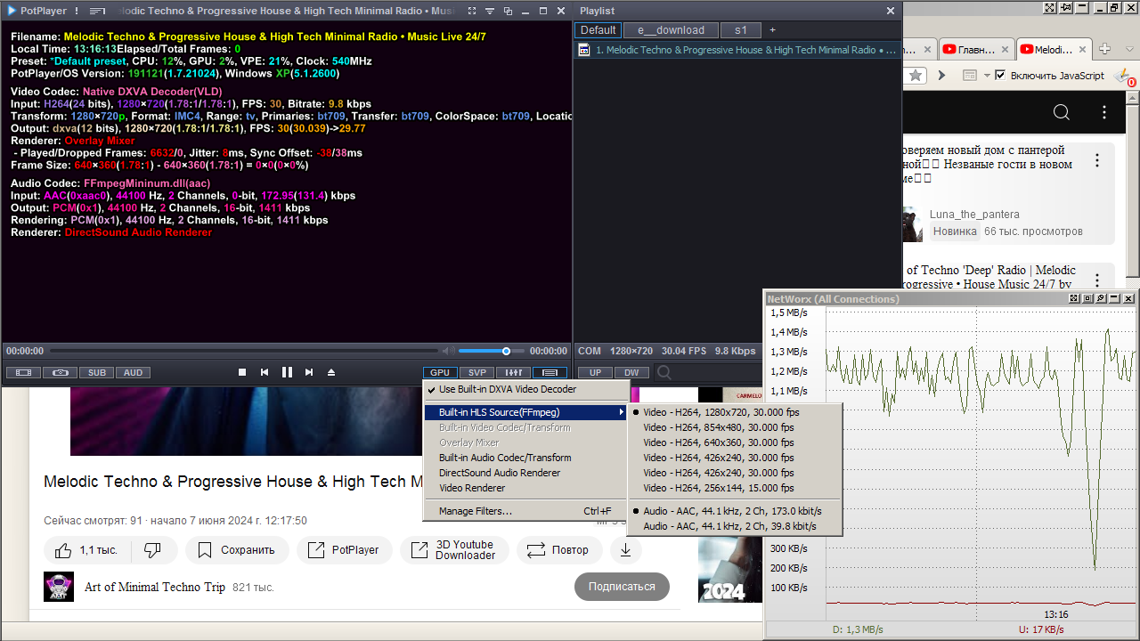The height and width of the screenshot is (641, 1140).
Task: Open the playlist lines icon in PotPlayer title bar
Action: click(x=98, y=11)
